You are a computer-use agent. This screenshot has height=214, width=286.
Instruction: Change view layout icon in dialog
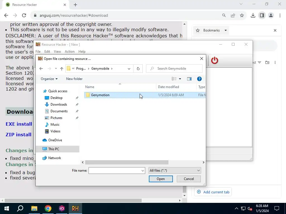click(x=174, y=79)
